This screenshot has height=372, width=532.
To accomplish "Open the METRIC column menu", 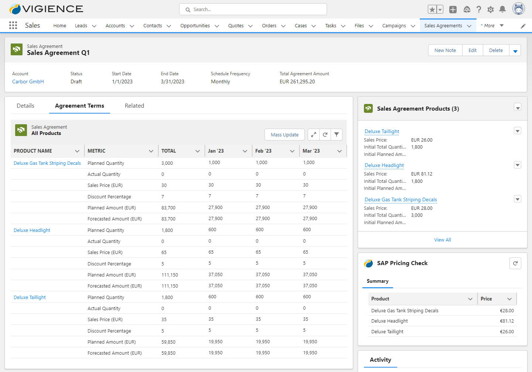I will 151,151.
